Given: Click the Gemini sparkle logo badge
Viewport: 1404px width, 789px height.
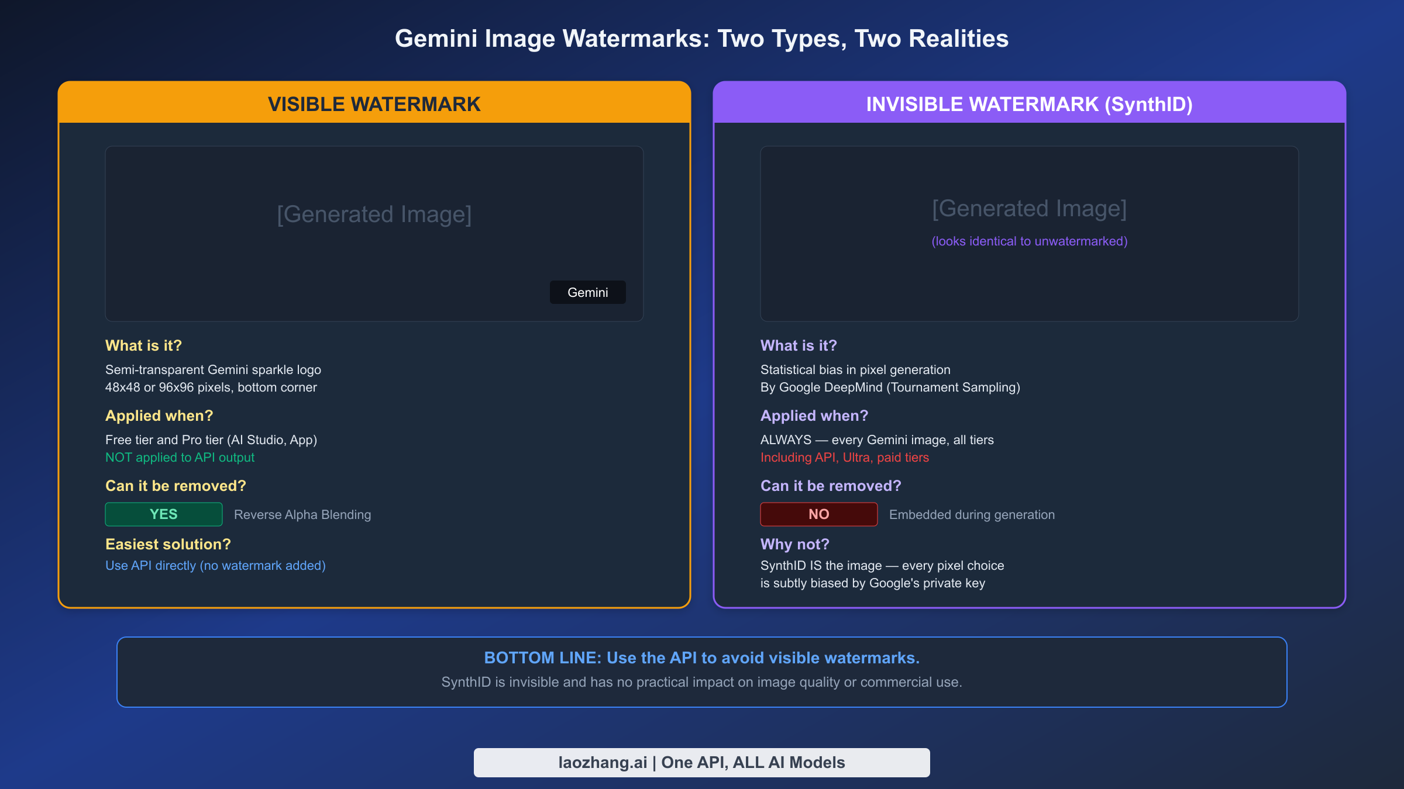Looking at the screenshot, I should [587, 292].
